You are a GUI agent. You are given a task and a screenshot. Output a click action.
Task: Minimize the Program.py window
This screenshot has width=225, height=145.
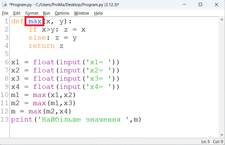coord(184,4)
